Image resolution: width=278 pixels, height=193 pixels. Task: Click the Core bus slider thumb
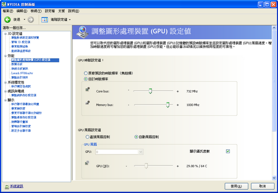point(150,91)
